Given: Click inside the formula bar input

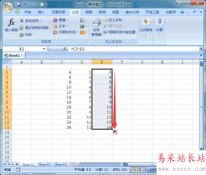Looking at the screenshot, I should click(134, 49).
